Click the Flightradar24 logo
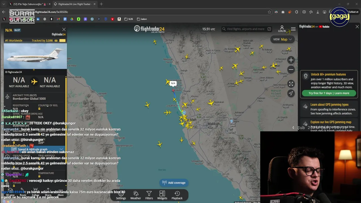The height and width of the screenshot is (203, 361). click(149, 29)
